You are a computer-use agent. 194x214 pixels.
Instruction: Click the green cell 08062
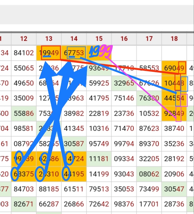(x=149, y=174)
